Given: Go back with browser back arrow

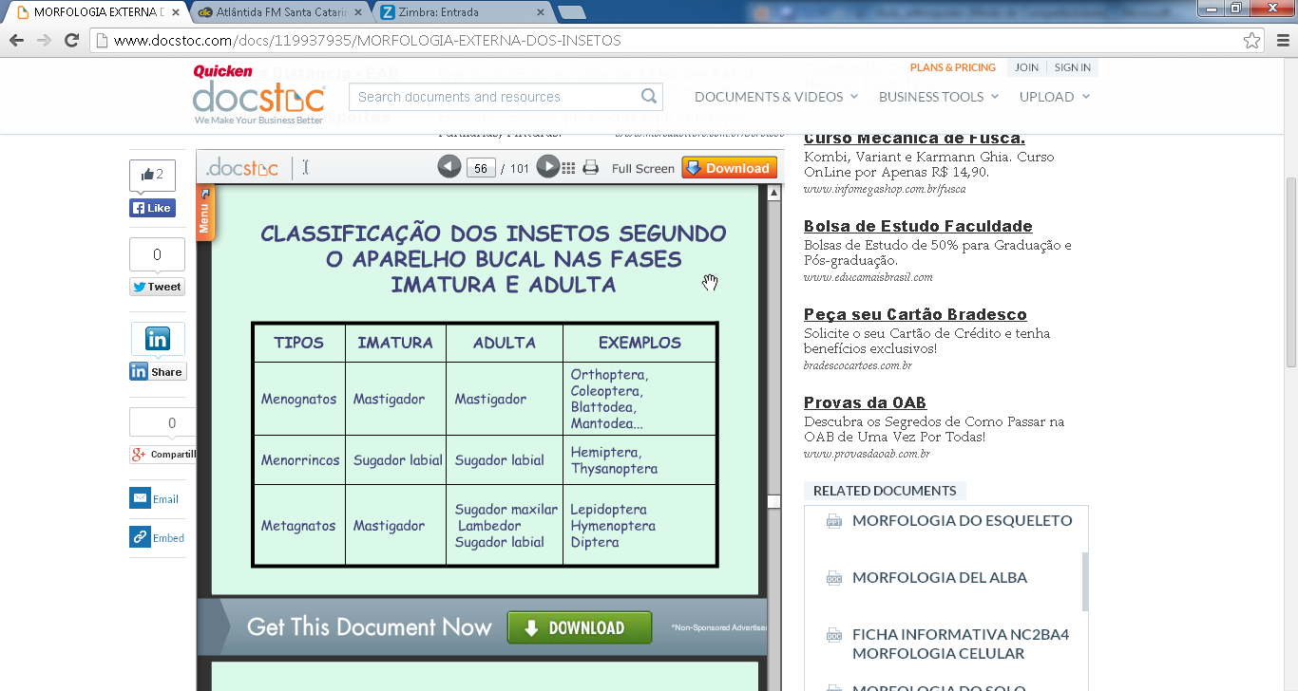Looking at the screenshot, I should [16, 41].
